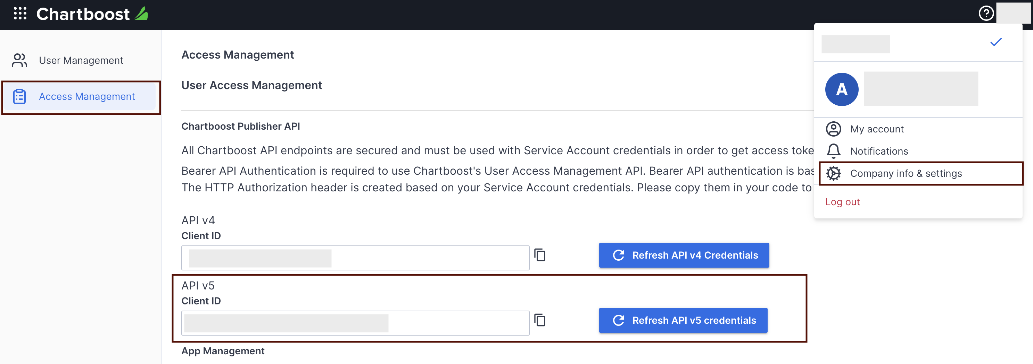Image resolution: width=1033 pixels, height=364 pixels.
Task: Select the Access Management clipboard icon
Action: pos(19,96)
